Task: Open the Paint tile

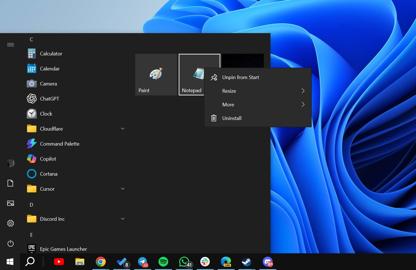Action: (156, 74)
